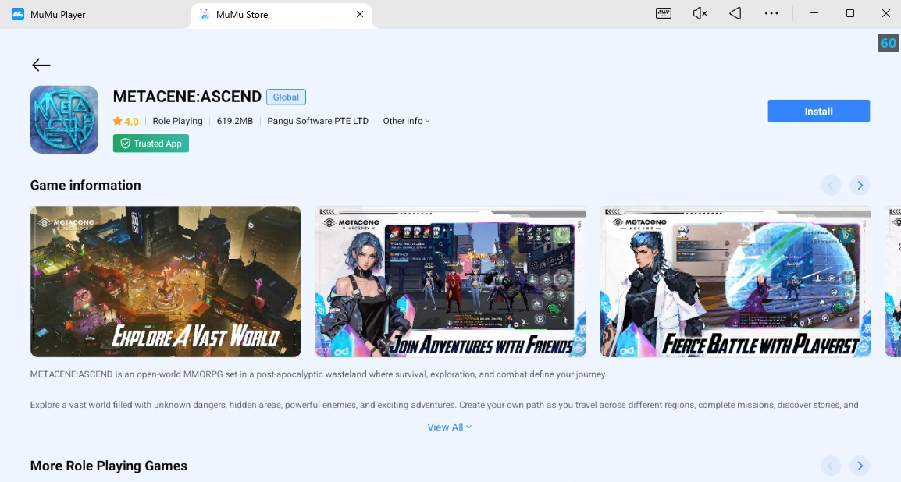Click the MuMu Player logo icon
The width and height of the screenshot is (901, 482).
(18, 14)
